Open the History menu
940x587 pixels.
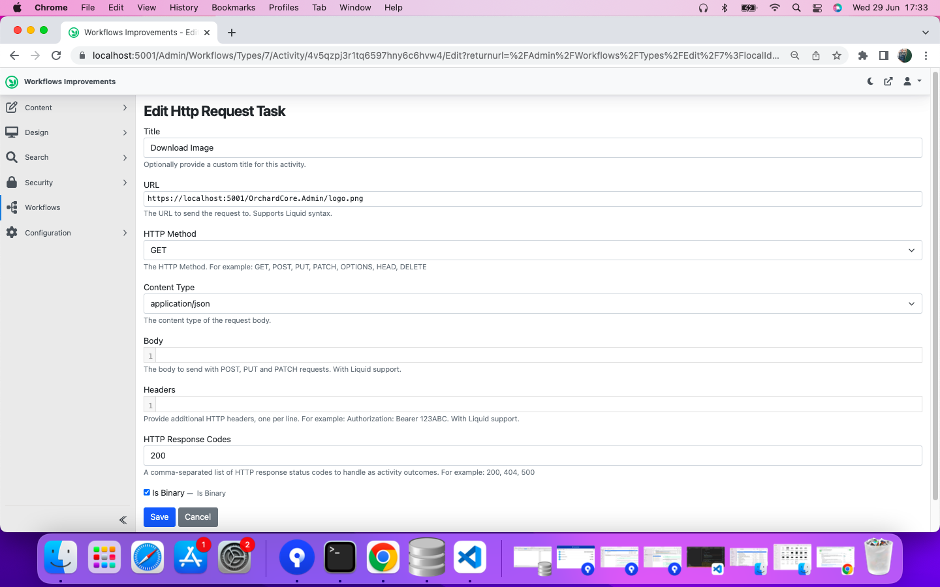point(183,8)
